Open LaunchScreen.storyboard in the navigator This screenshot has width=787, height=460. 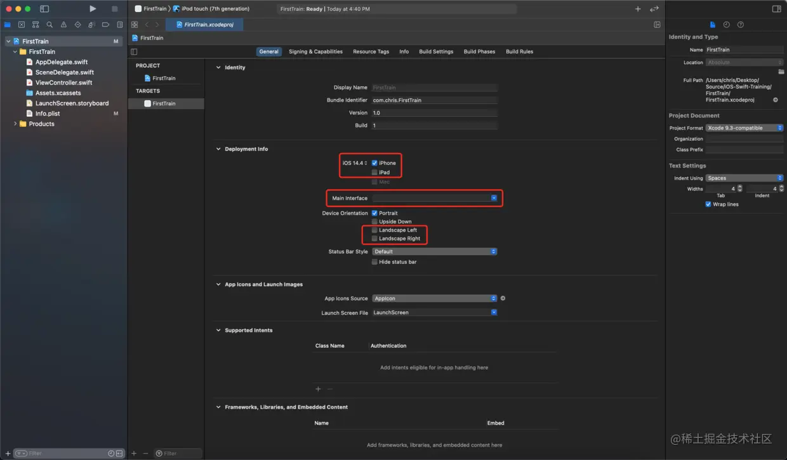point(72,103)
